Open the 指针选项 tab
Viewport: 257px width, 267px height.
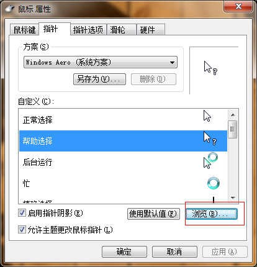coord(88,30)
